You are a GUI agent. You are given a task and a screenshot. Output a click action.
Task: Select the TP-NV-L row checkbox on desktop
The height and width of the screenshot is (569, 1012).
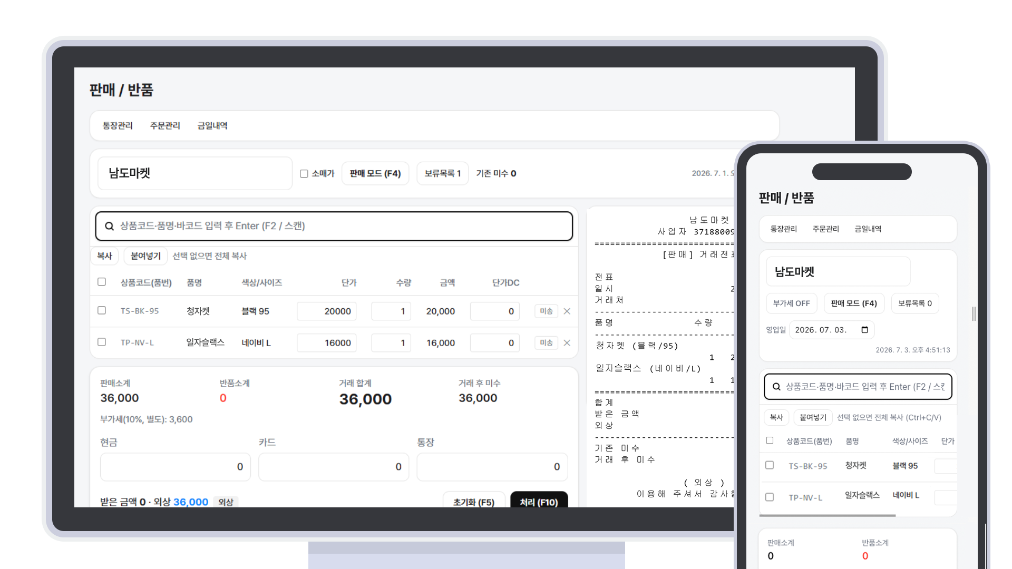[x=102, y=342]
